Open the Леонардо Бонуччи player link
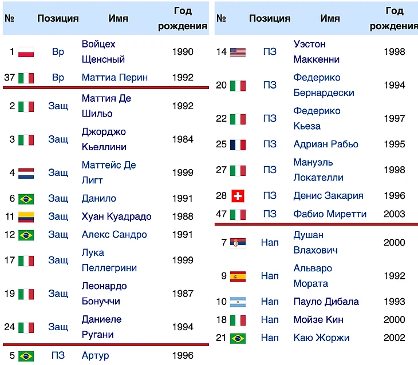 tap(104, 294)
